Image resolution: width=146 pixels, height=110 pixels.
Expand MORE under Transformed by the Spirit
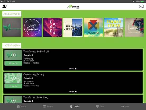point(73,69)
